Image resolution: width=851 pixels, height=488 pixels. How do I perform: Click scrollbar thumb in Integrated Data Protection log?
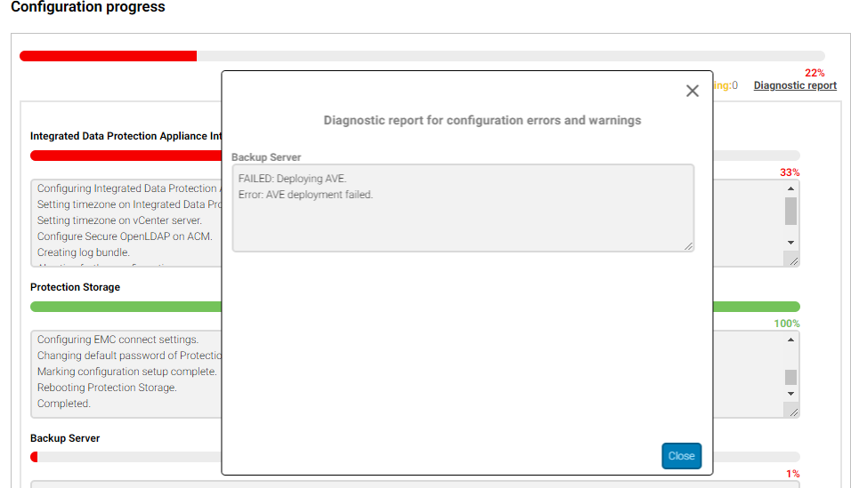[x=790, y=211]
